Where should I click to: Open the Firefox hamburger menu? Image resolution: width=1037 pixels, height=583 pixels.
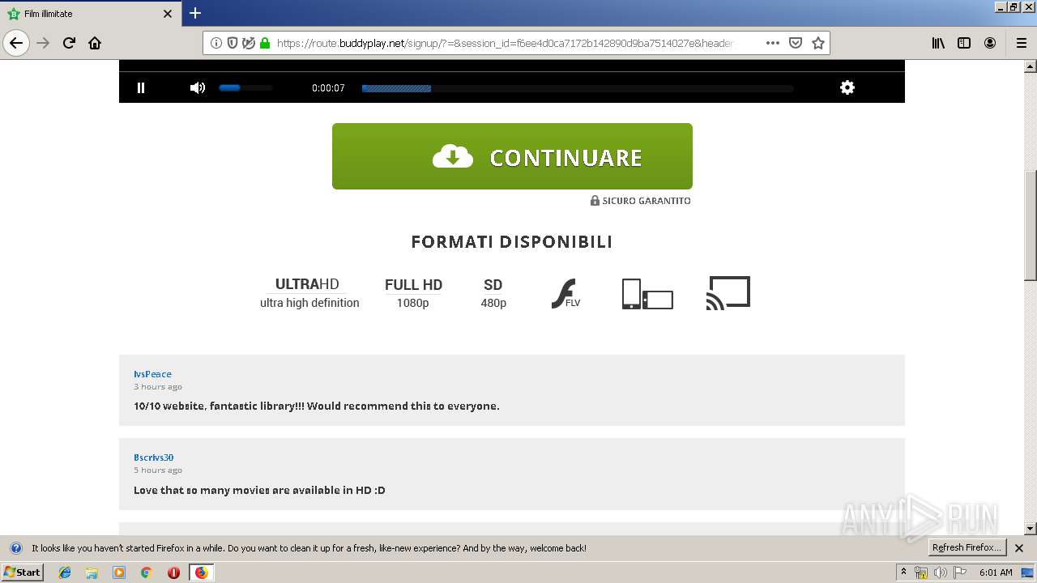point(1021,43)
